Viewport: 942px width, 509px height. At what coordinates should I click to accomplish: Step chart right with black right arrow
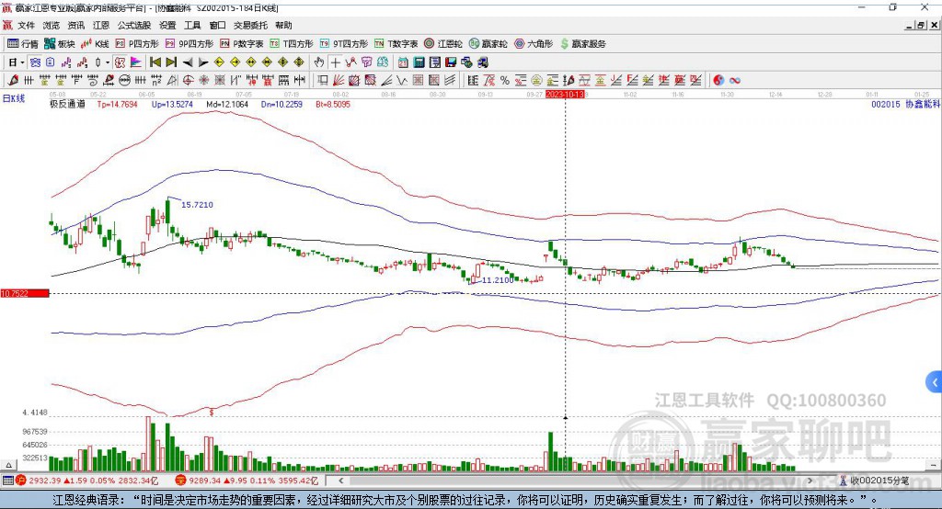[x=203, y=62]
